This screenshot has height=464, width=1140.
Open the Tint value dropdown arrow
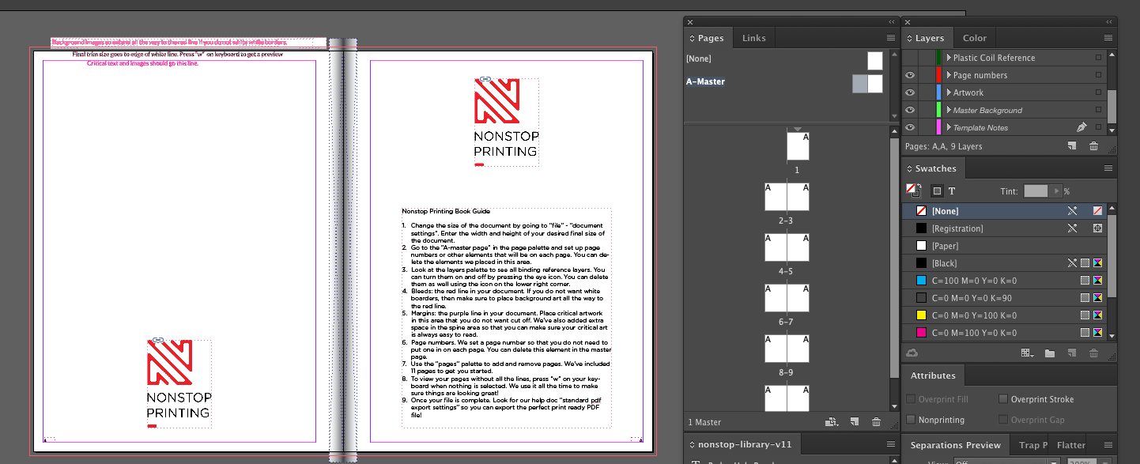tap(1055, 191)
